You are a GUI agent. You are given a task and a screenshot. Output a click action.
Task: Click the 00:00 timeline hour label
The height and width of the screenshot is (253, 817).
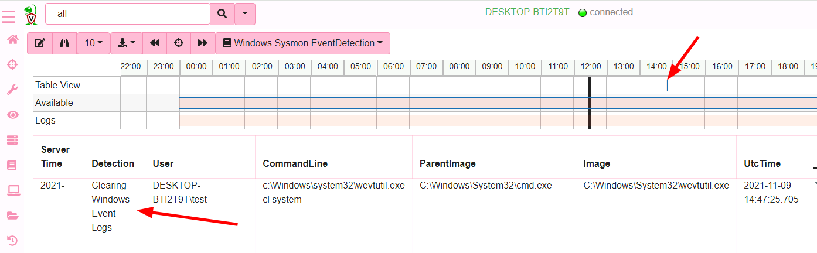click(196, 67)
